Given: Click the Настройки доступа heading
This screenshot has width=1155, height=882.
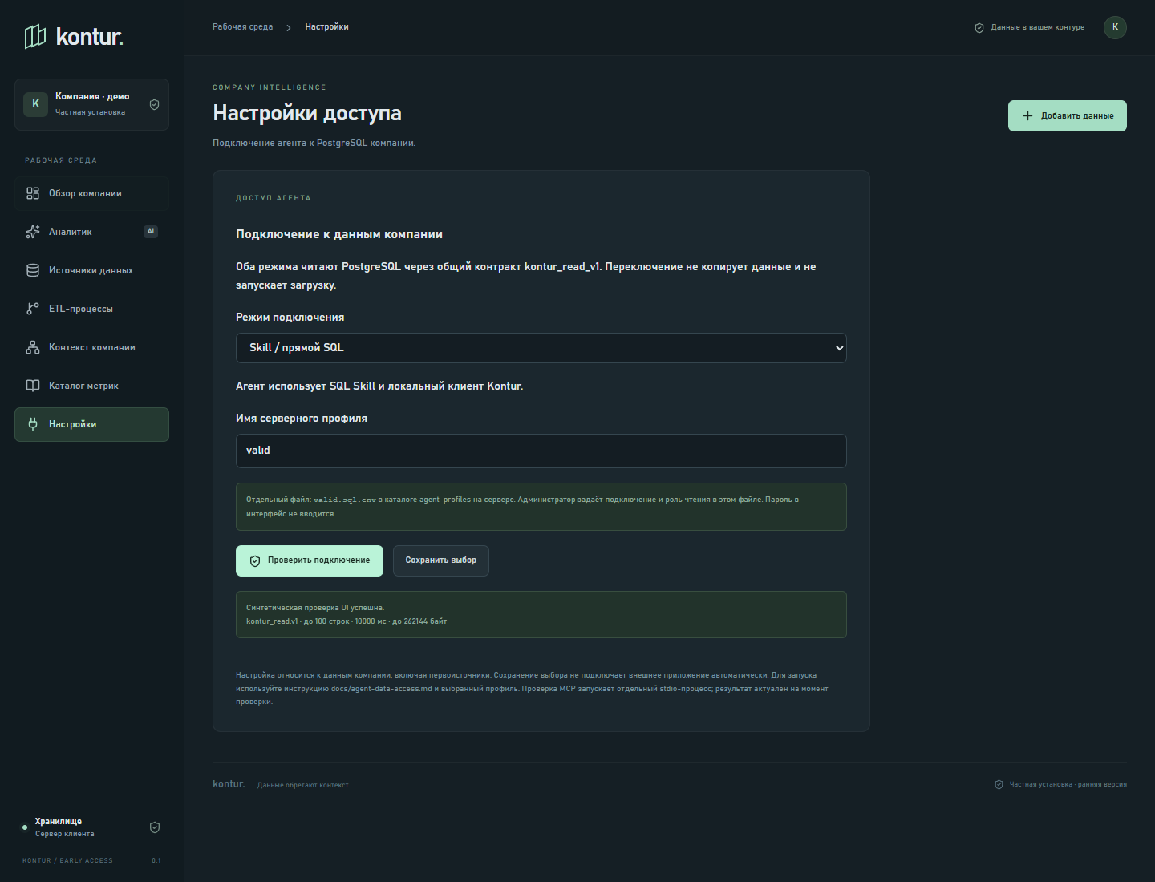Looking at the screenshot, I should (x=307, y=113).
